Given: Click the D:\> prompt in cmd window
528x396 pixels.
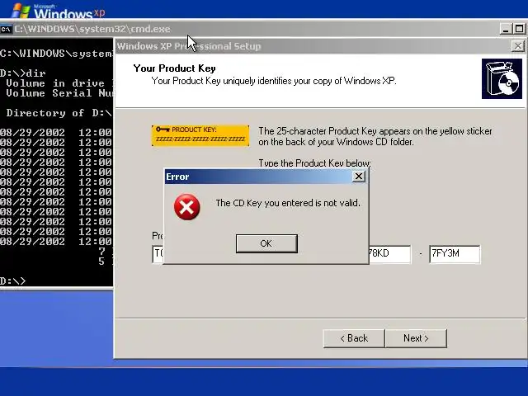Looking at the screenshot, I should (13, 281).
